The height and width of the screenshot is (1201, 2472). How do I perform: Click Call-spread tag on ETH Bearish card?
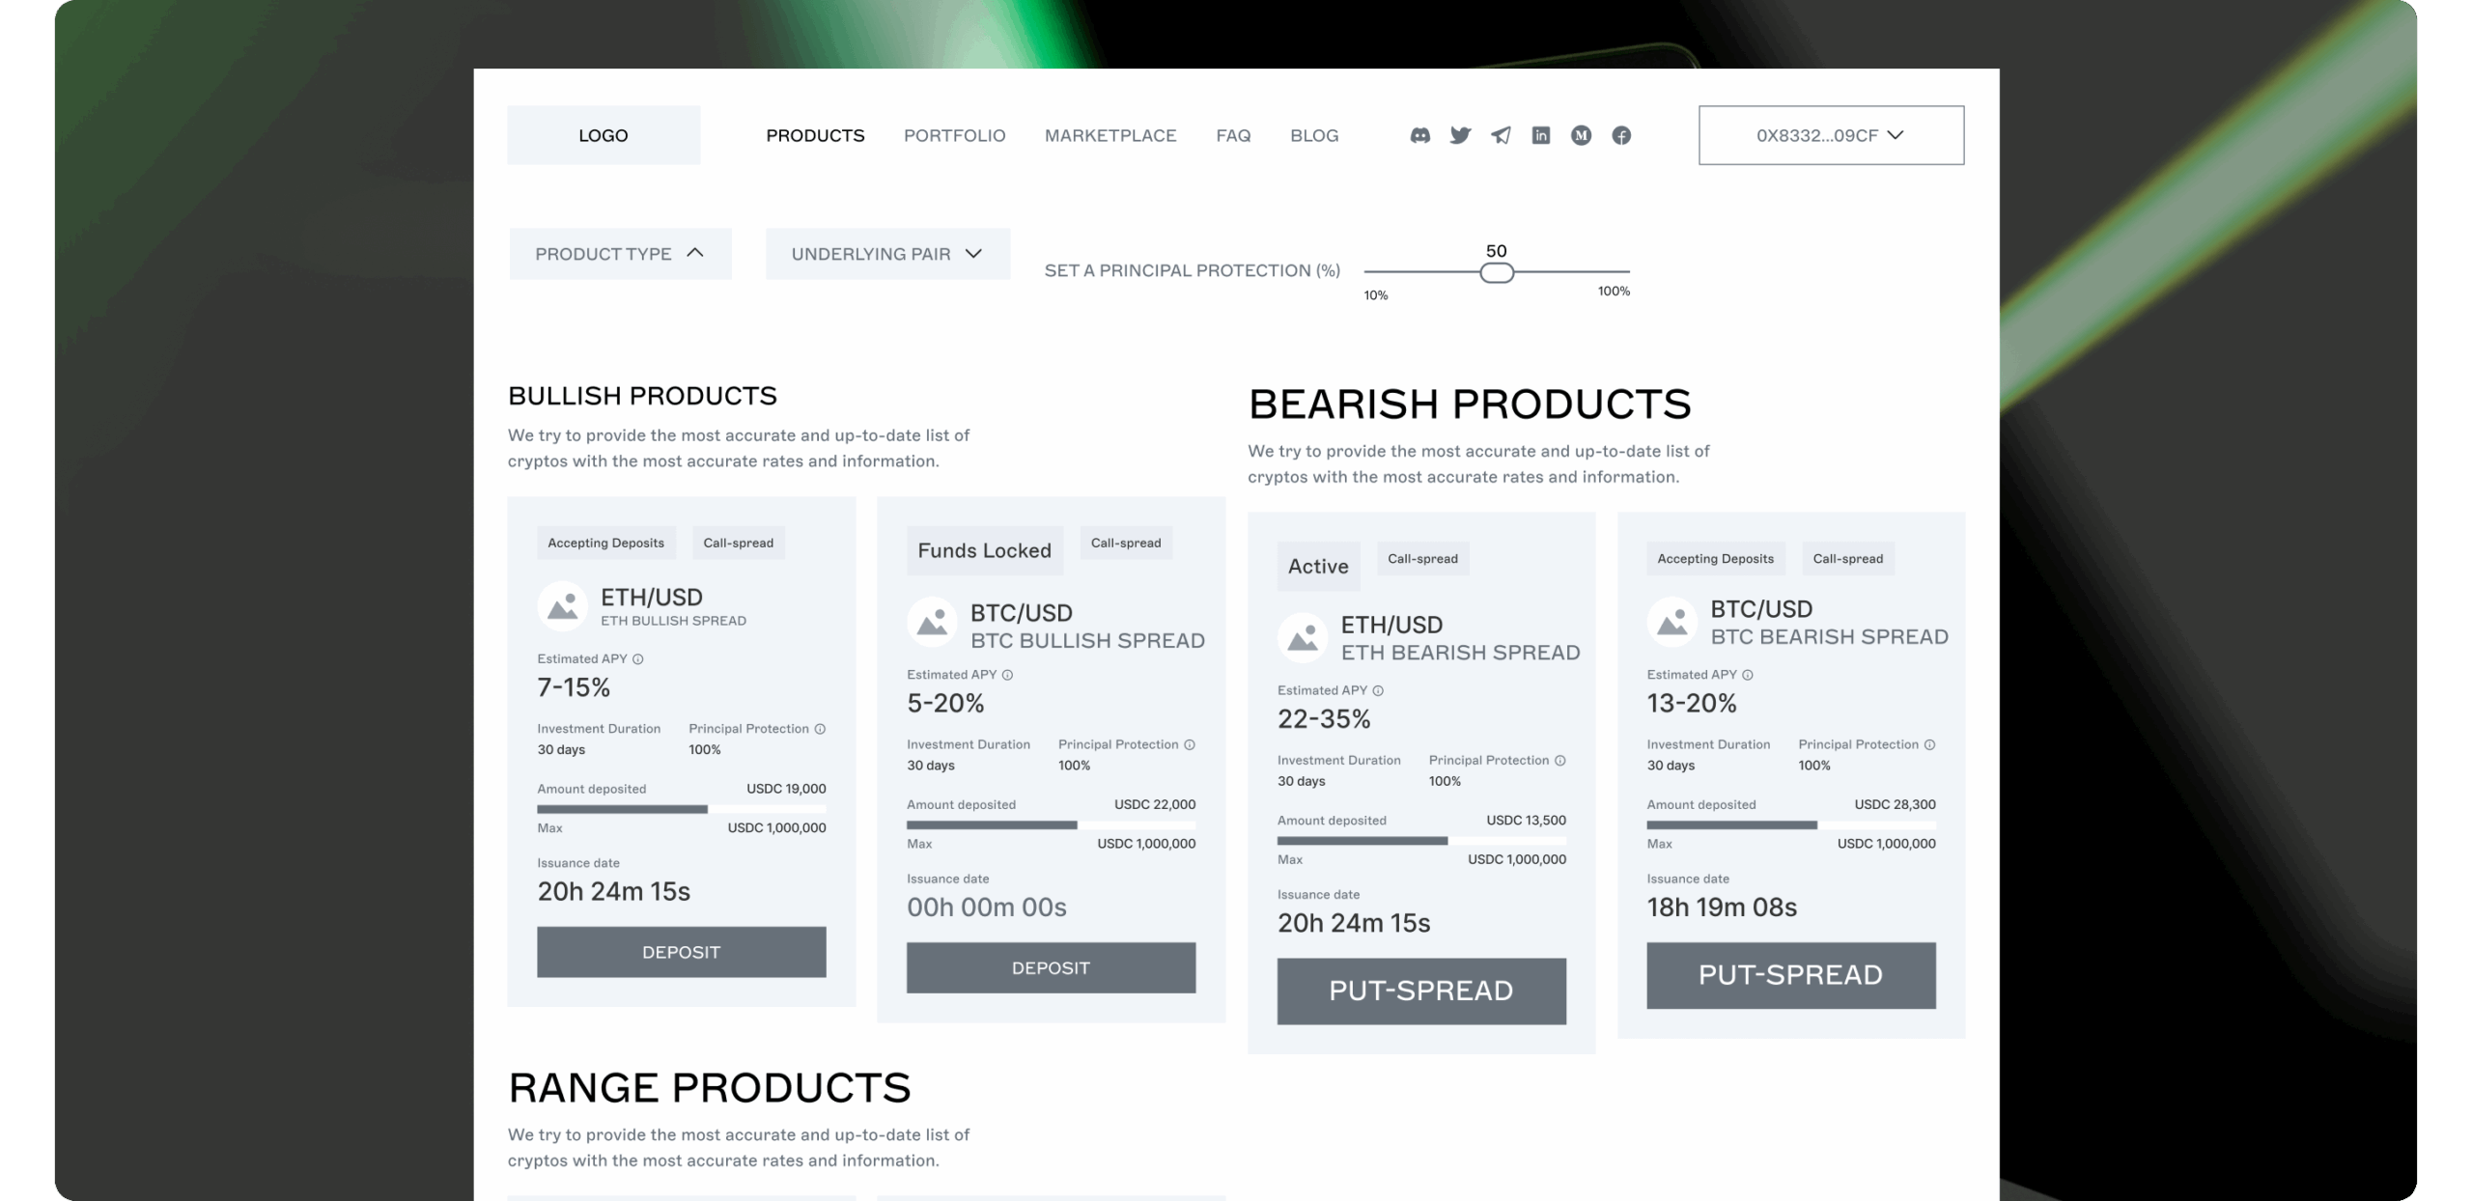pos(1423,558)
